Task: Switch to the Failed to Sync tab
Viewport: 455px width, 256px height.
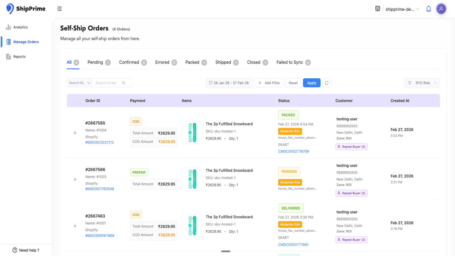Action: pos(293,62)
